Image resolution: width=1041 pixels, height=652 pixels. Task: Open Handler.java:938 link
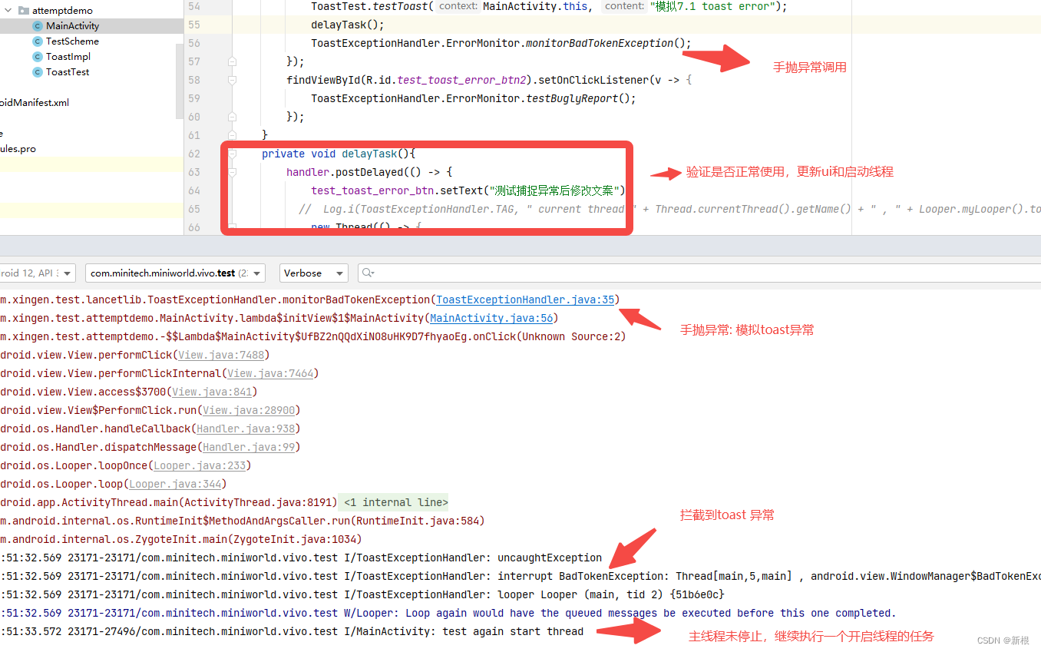tap(246, 429)
